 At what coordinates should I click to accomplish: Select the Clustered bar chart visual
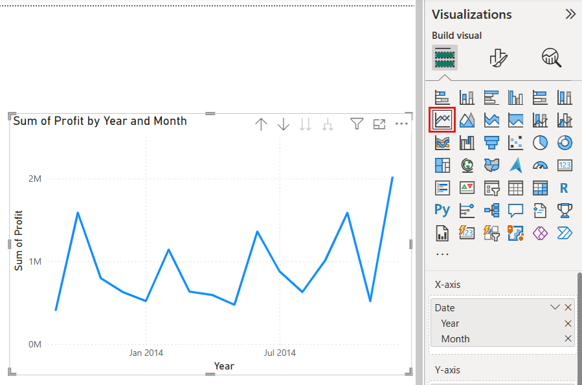491,98
